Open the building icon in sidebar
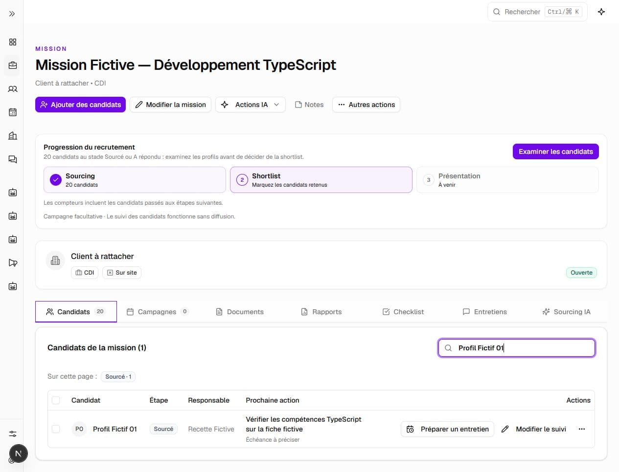The width and height of the screenshot is (619, 472). pyautogui.click(x=13, y=136)
